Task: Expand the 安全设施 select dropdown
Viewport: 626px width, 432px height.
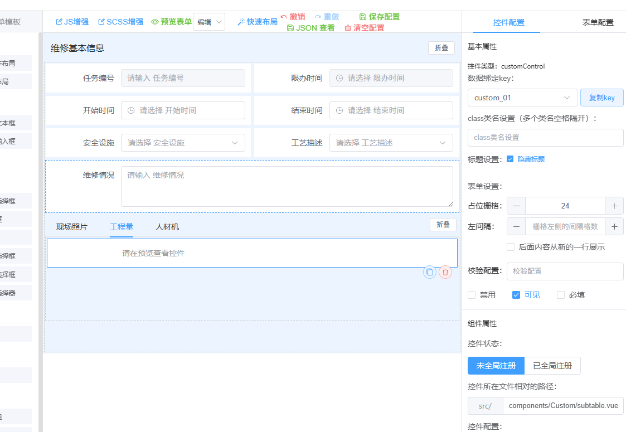Action: click(x=183, y=143)
